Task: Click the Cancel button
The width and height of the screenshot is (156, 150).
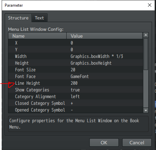Action: click(137, 143)
